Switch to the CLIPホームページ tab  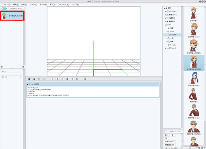(16, 9)
